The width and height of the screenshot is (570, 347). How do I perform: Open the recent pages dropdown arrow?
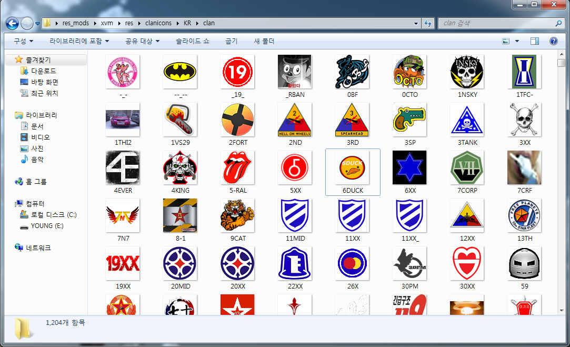click(x=37, y=24)
